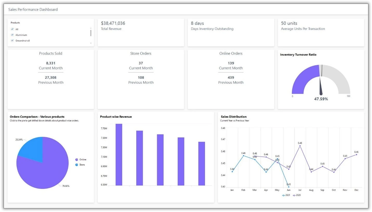Uncheck the All products checkbox

click(x=12, y=29)
